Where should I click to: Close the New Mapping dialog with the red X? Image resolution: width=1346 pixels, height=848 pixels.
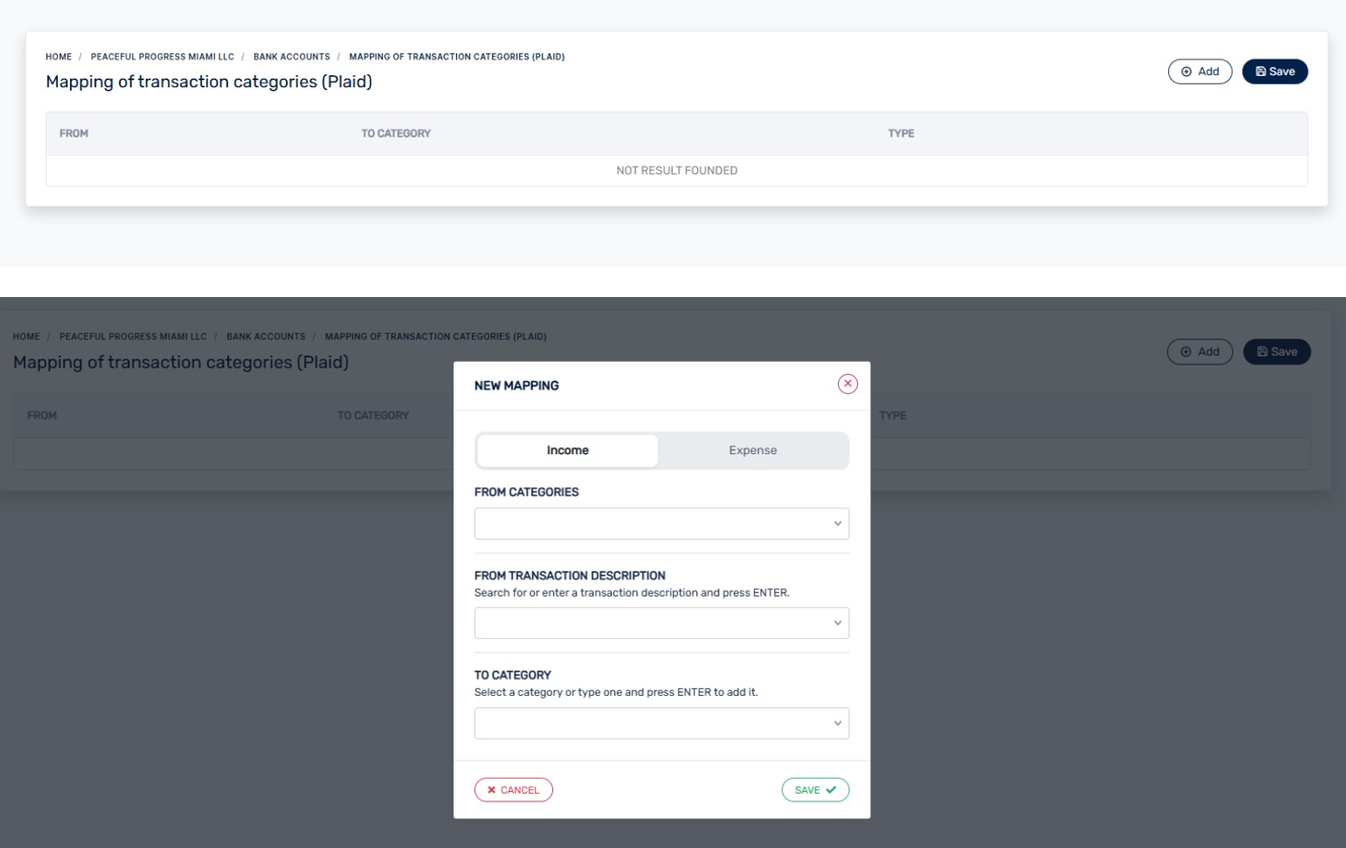848,384
